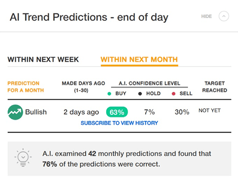Image resolution: width=238 pixels, height=183 pixels.
Task: Click the Prediction For A Month header
Action: pyautogui.click(x=25, y=87)
